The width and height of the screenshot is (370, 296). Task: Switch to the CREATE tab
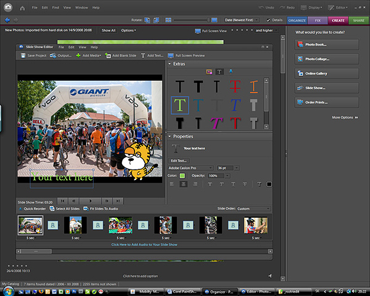point(338,20)
